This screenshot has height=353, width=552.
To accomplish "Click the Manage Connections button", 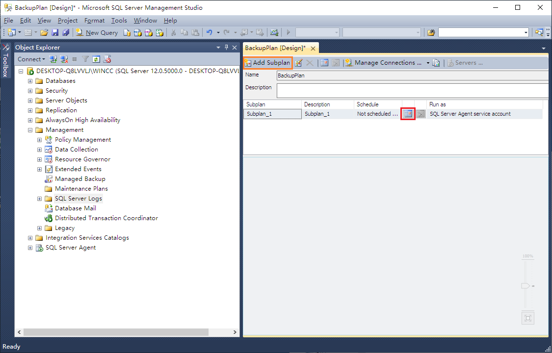I will click(x=384, y=63).
